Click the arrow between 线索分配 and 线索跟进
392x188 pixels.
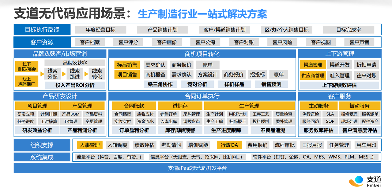[x=64, y=74]
